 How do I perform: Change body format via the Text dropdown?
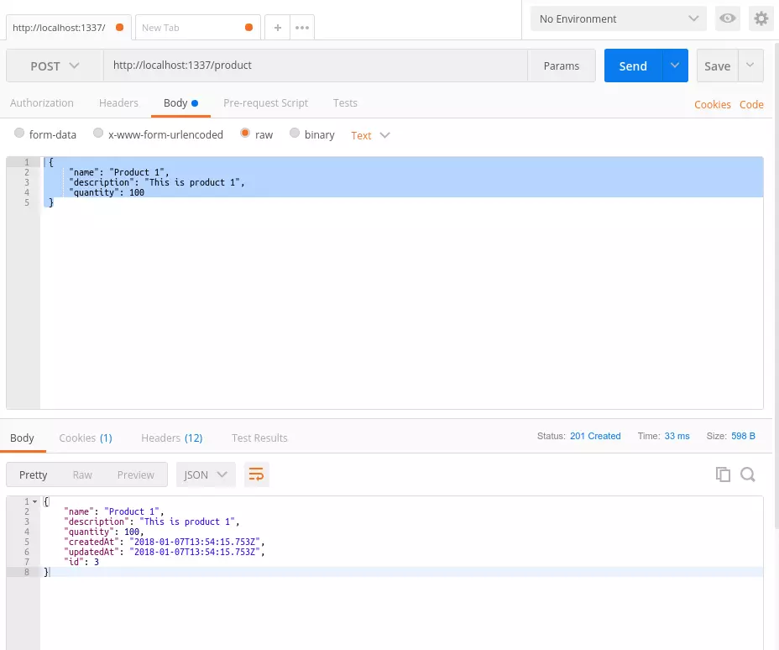369,135
